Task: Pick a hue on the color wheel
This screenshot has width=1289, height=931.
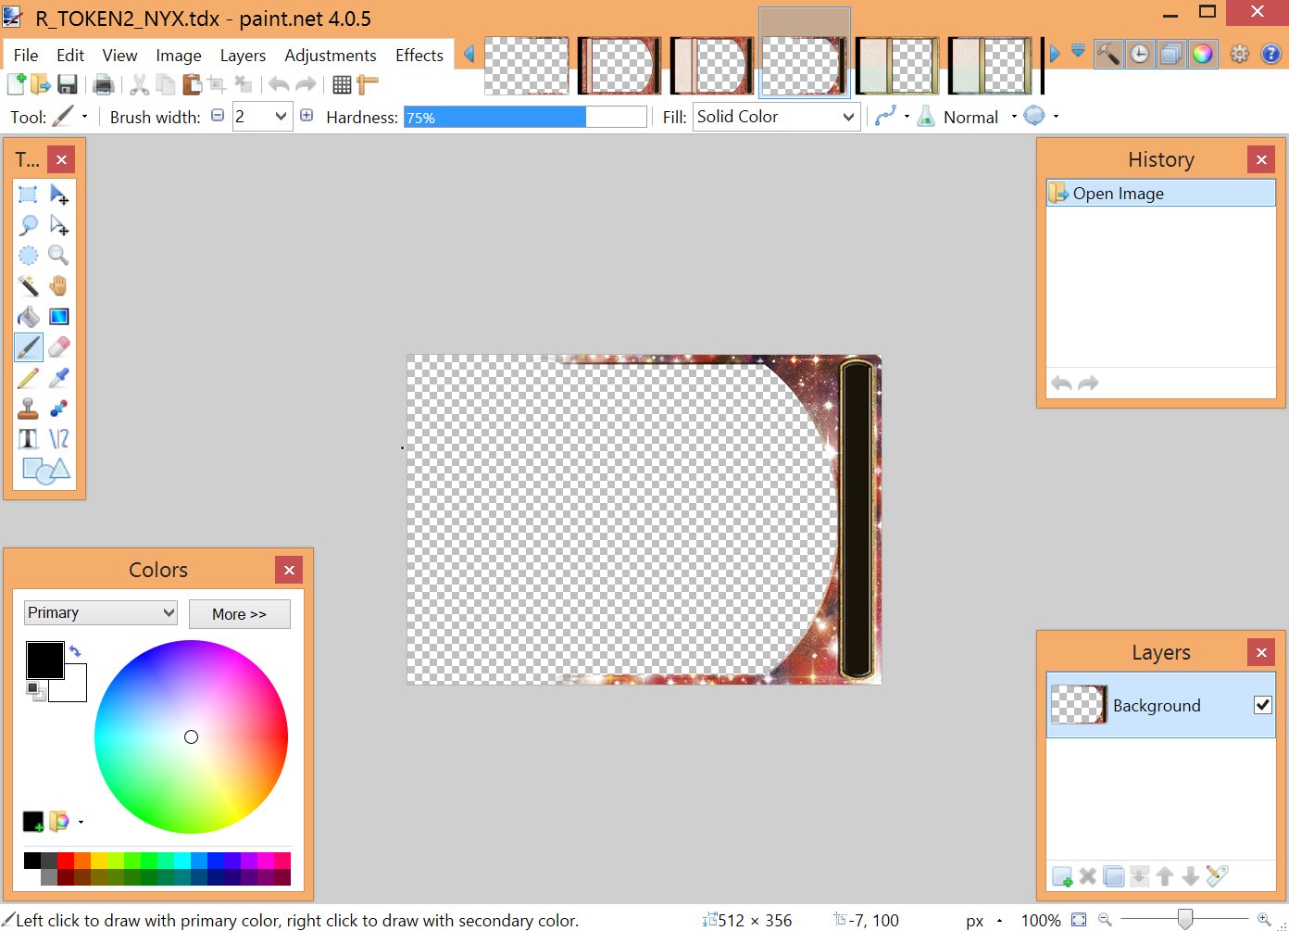Action: click(x=191, y=736)
